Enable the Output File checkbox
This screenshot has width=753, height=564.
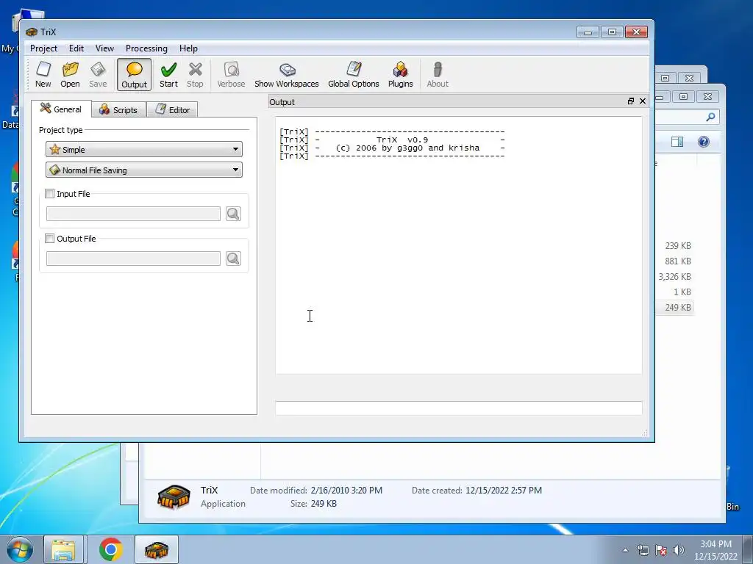click(x=49, y=239)
